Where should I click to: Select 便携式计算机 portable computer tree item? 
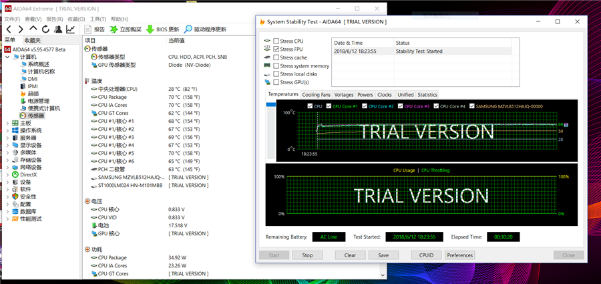click(40, 108)
